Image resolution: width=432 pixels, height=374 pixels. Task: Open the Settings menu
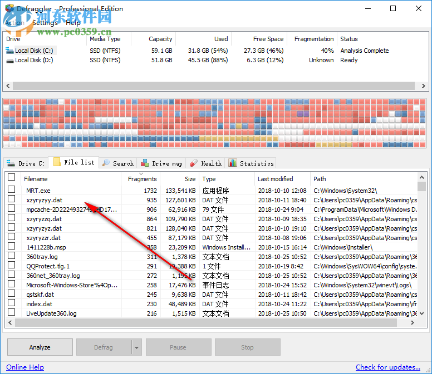tap(45, 23)
